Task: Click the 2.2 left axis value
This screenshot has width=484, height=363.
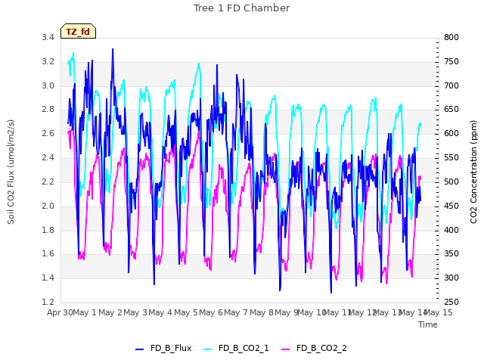Action: click(48, 181)
